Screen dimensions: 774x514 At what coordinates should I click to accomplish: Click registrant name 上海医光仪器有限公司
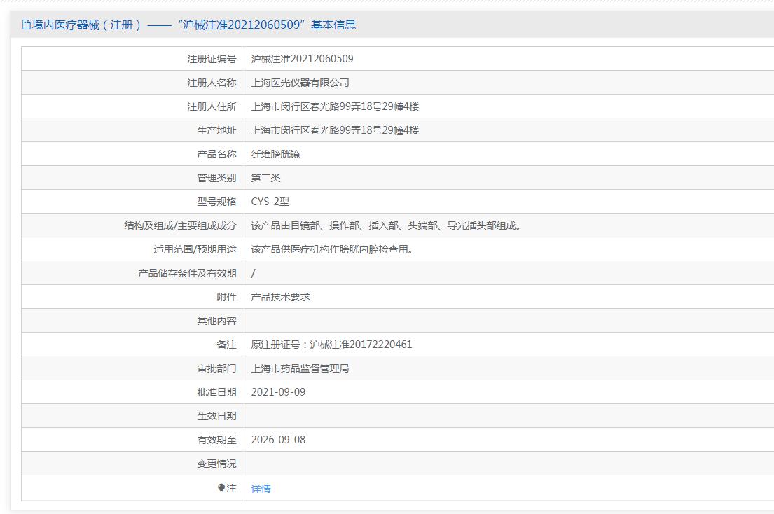300,83
